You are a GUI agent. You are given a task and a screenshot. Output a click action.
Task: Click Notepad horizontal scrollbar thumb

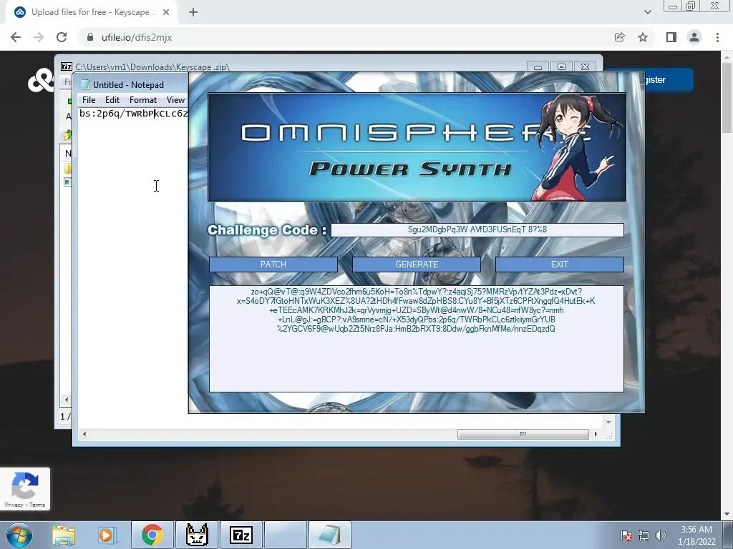click(x=523, y=434)
